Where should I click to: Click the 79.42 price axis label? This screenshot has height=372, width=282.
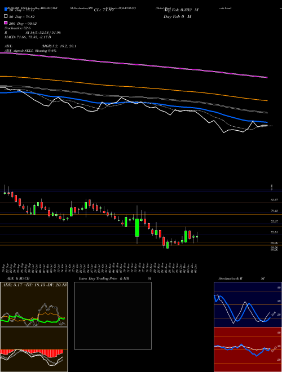275,211
